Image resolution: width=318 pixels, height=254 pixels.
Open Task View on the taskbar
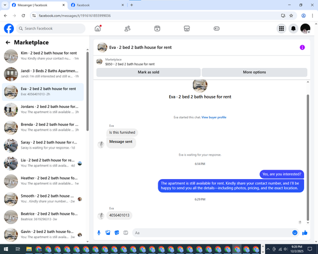tap(18, 249)
